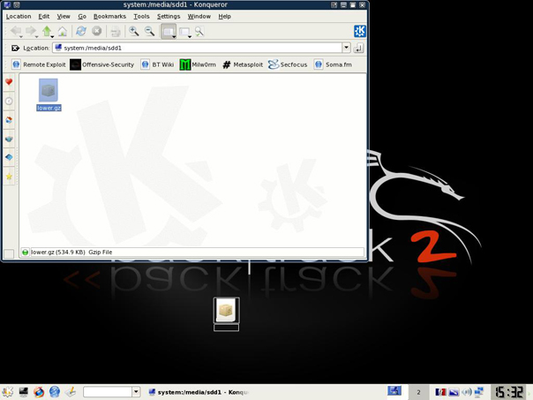The image size is (533, 400).
Task: Expand the Tree View options dropdown arrow
Action: [190, 36]
